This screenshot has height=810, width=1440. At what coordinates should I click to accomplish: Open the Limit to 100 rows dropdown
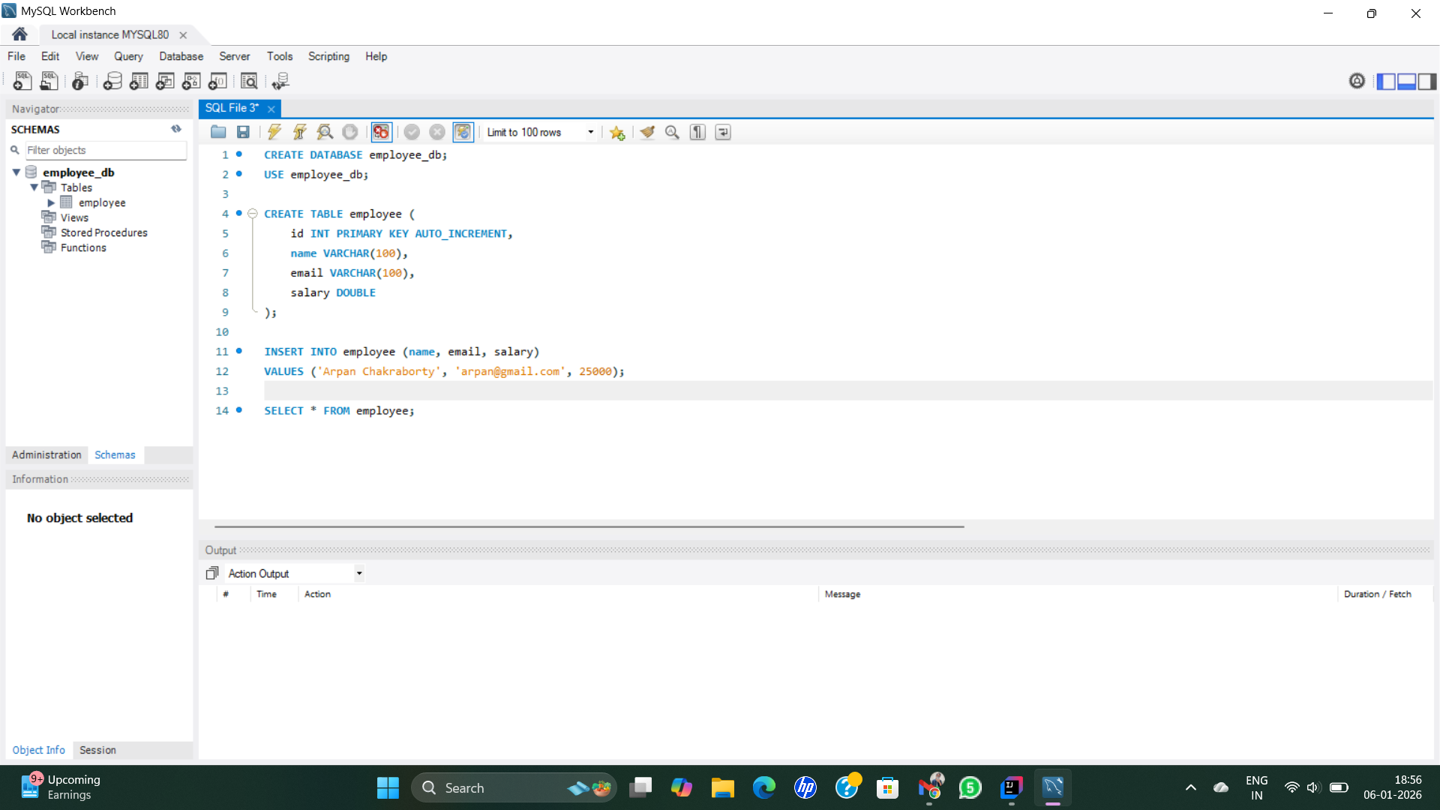[x=591, y=132]
